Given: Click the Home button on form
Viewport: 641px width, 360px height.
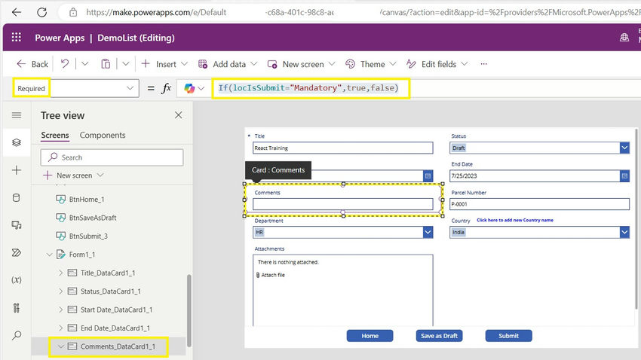Looking at the screenshot, I should coord(370,335).
